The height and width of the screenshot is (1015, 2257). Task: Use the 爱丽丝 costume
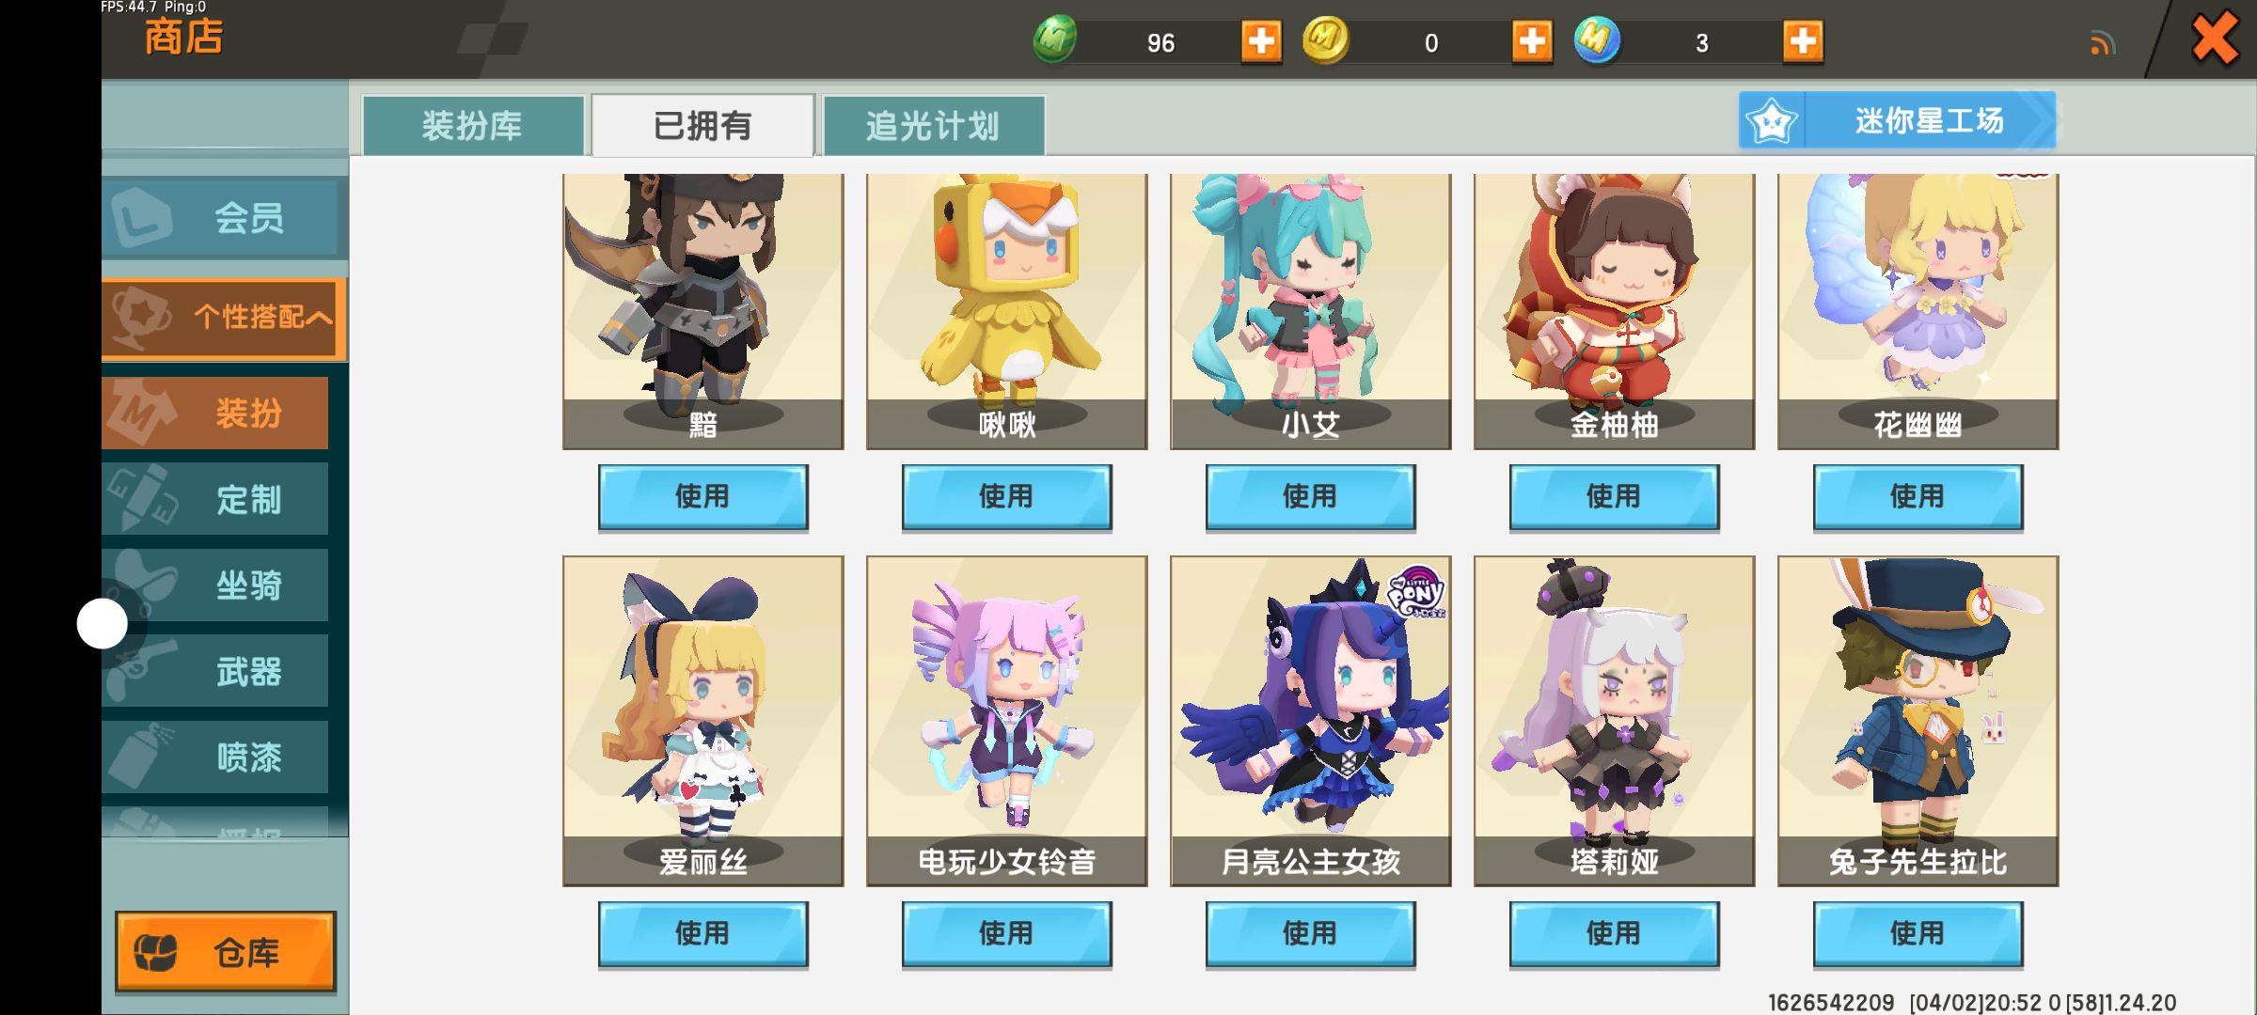702,934
